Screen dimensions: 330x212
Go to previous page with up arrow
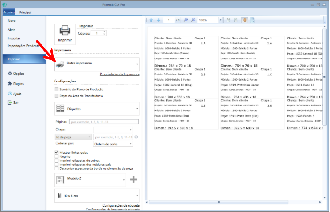pos(151,20)
